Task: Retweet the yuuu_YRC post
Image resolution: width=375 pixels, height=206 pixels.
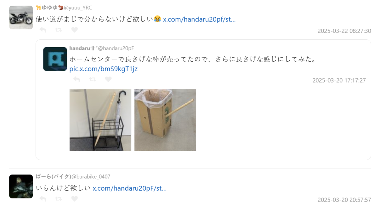Action: coord(58,30)
